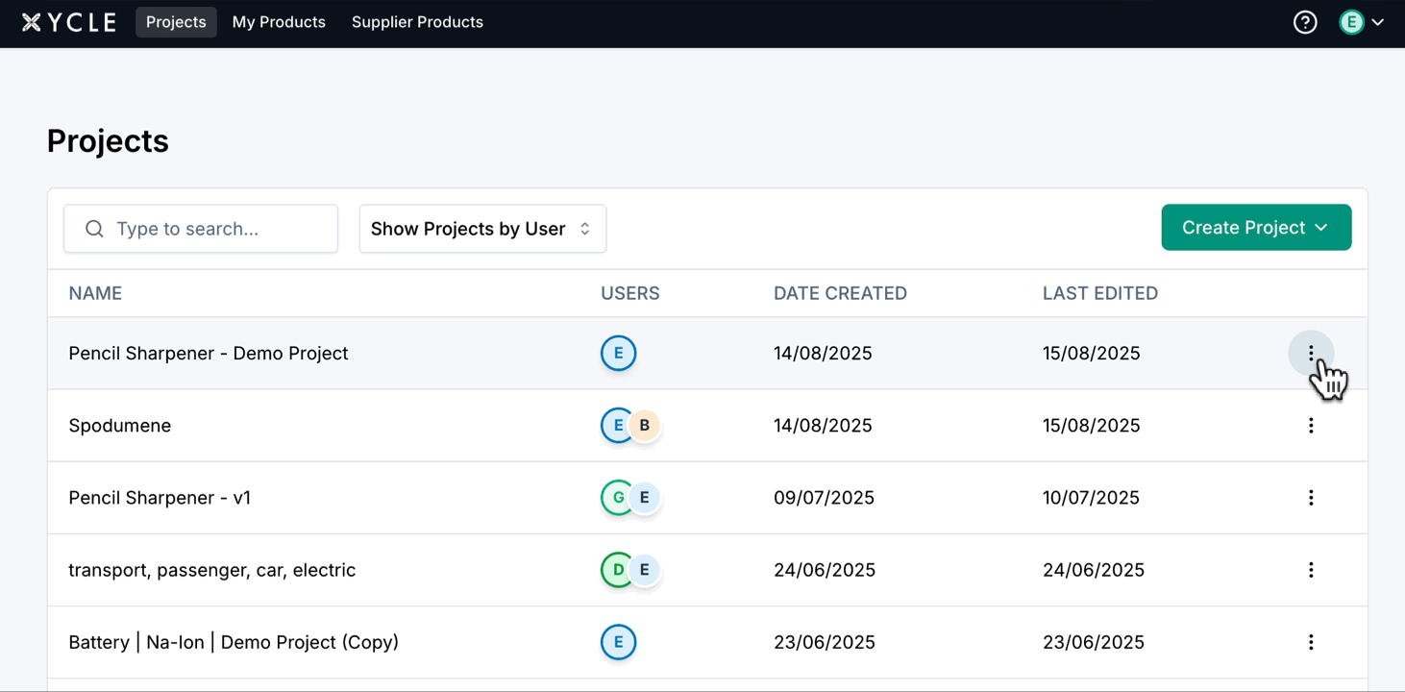Click the three-dot menu for Pencil Sharpener - Demo Project
This screenshot has width=1405, height=692.
(x=1310, y=354)
